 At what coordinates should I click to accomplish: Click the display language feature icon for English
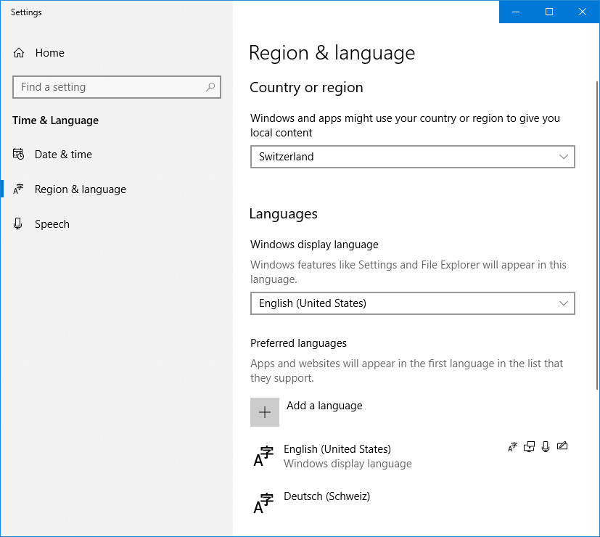point(513,447)
